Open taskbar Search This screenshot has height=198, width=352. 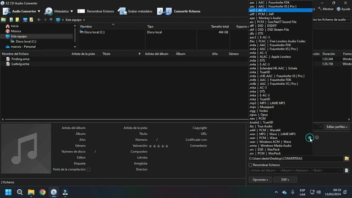pos(20,192)
